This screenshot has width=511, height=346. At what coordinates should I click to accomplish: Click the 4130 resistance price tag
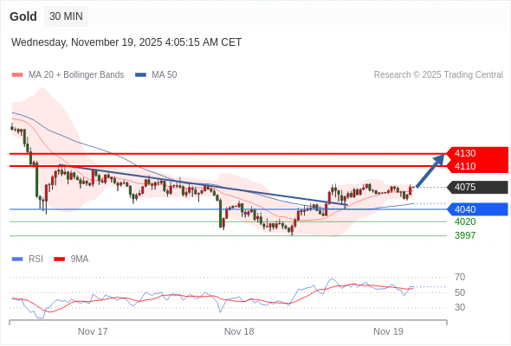point(477,153)
